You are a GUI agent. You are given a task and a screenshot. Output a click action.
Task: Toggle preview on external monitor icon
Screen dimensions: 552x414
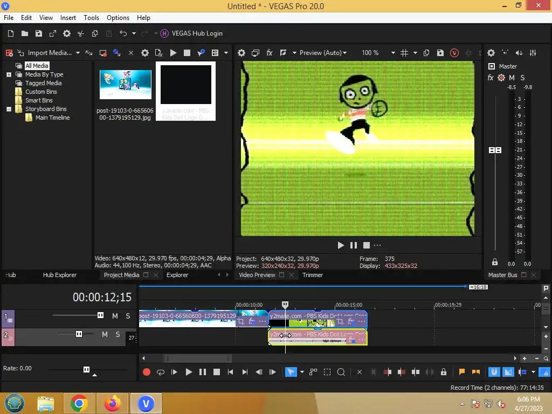(256, 53)
